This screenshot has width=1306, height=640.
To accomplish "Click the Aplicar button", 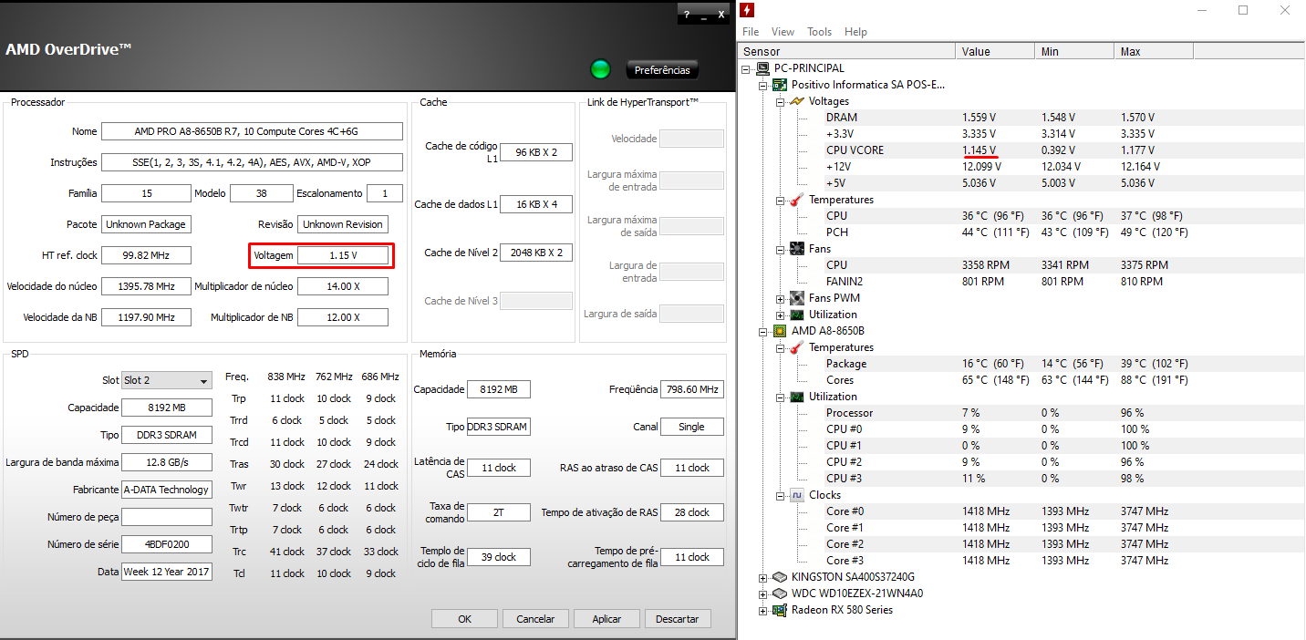I will (606, 619).
